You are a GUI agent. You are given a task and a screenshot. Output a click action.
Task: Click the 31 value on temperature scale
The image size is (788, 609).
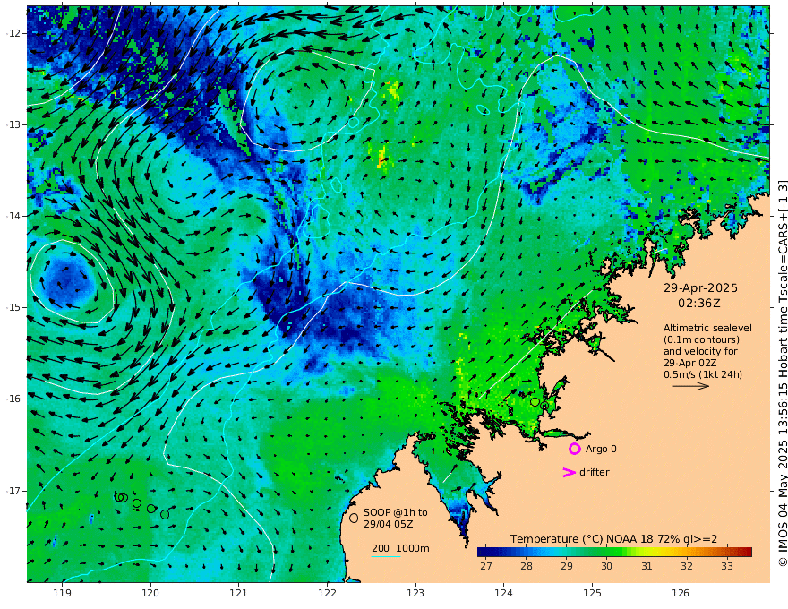coord(647,566)
